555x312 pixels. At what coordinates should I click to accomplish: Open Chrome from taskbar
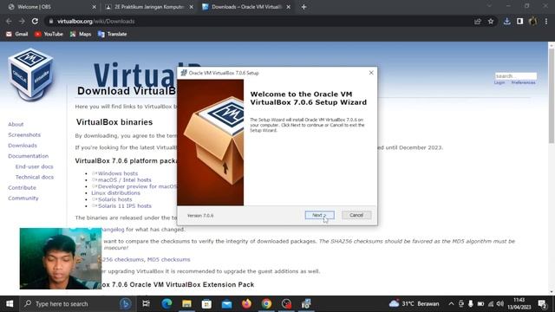[x=266, y=303]
